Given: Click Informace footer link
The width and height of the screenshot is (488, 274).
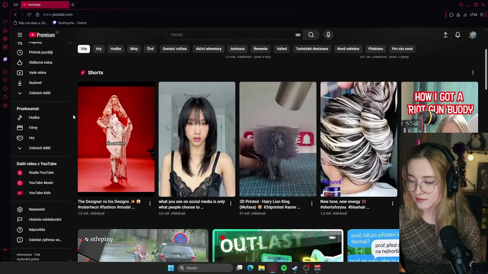Looking at the screenshot, I should tap(24, 255).
